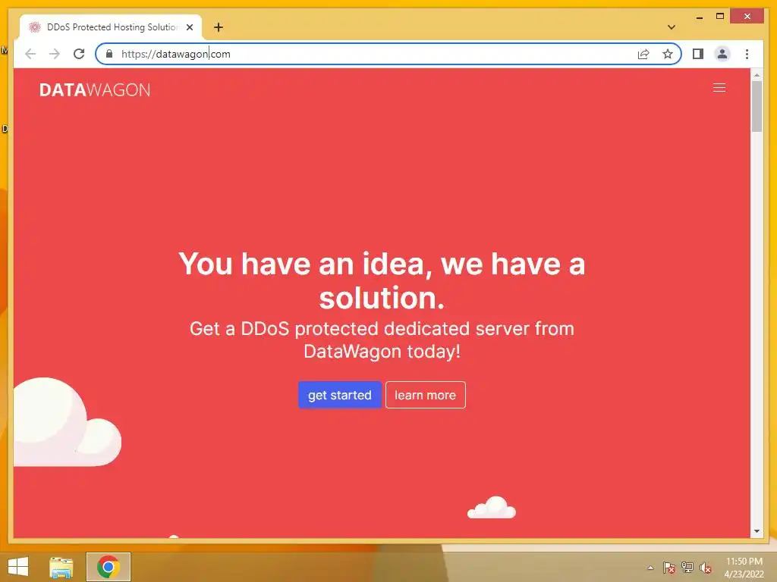Image resolution: width=777 pixels, height=582 pixels.
Task: Close the Chrome window
Action: (747, 17)
